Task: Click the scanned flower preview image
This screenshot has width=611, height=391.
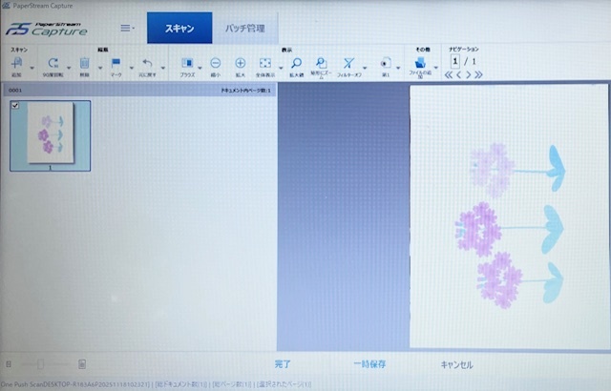Action: [x=509, y=216]
